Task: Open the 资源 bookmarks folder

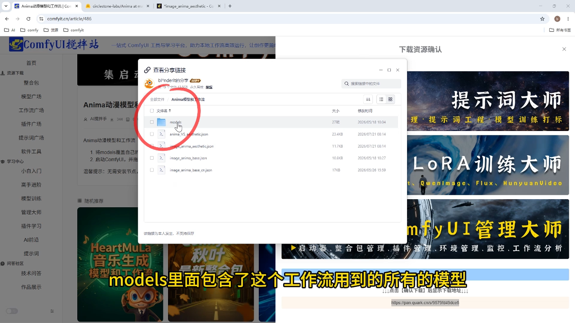Action: click(51, 30)
